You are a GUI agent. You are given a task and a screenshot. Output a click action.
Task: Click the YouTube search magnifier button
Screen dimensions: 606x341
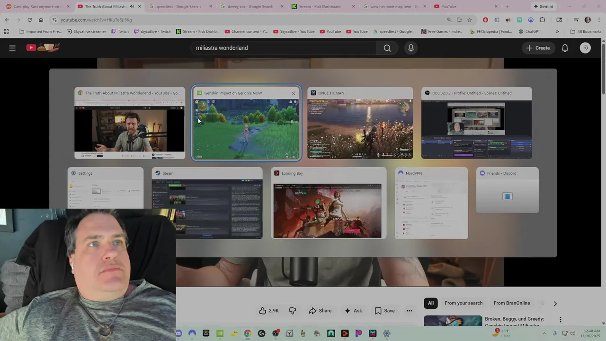tap(387, 48)
